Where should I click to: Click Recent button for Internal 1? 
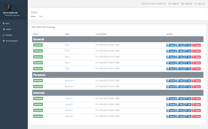[171, 99]
